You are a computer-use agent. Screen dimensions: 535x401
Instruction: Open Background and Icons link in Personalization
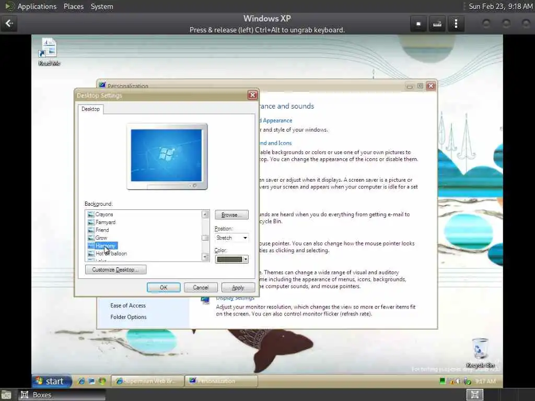coord(276,143)
